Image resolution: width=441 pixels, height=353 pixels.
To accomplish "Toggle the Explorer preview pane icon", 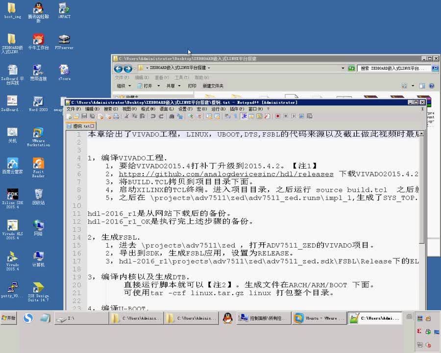I will point(422,86).
